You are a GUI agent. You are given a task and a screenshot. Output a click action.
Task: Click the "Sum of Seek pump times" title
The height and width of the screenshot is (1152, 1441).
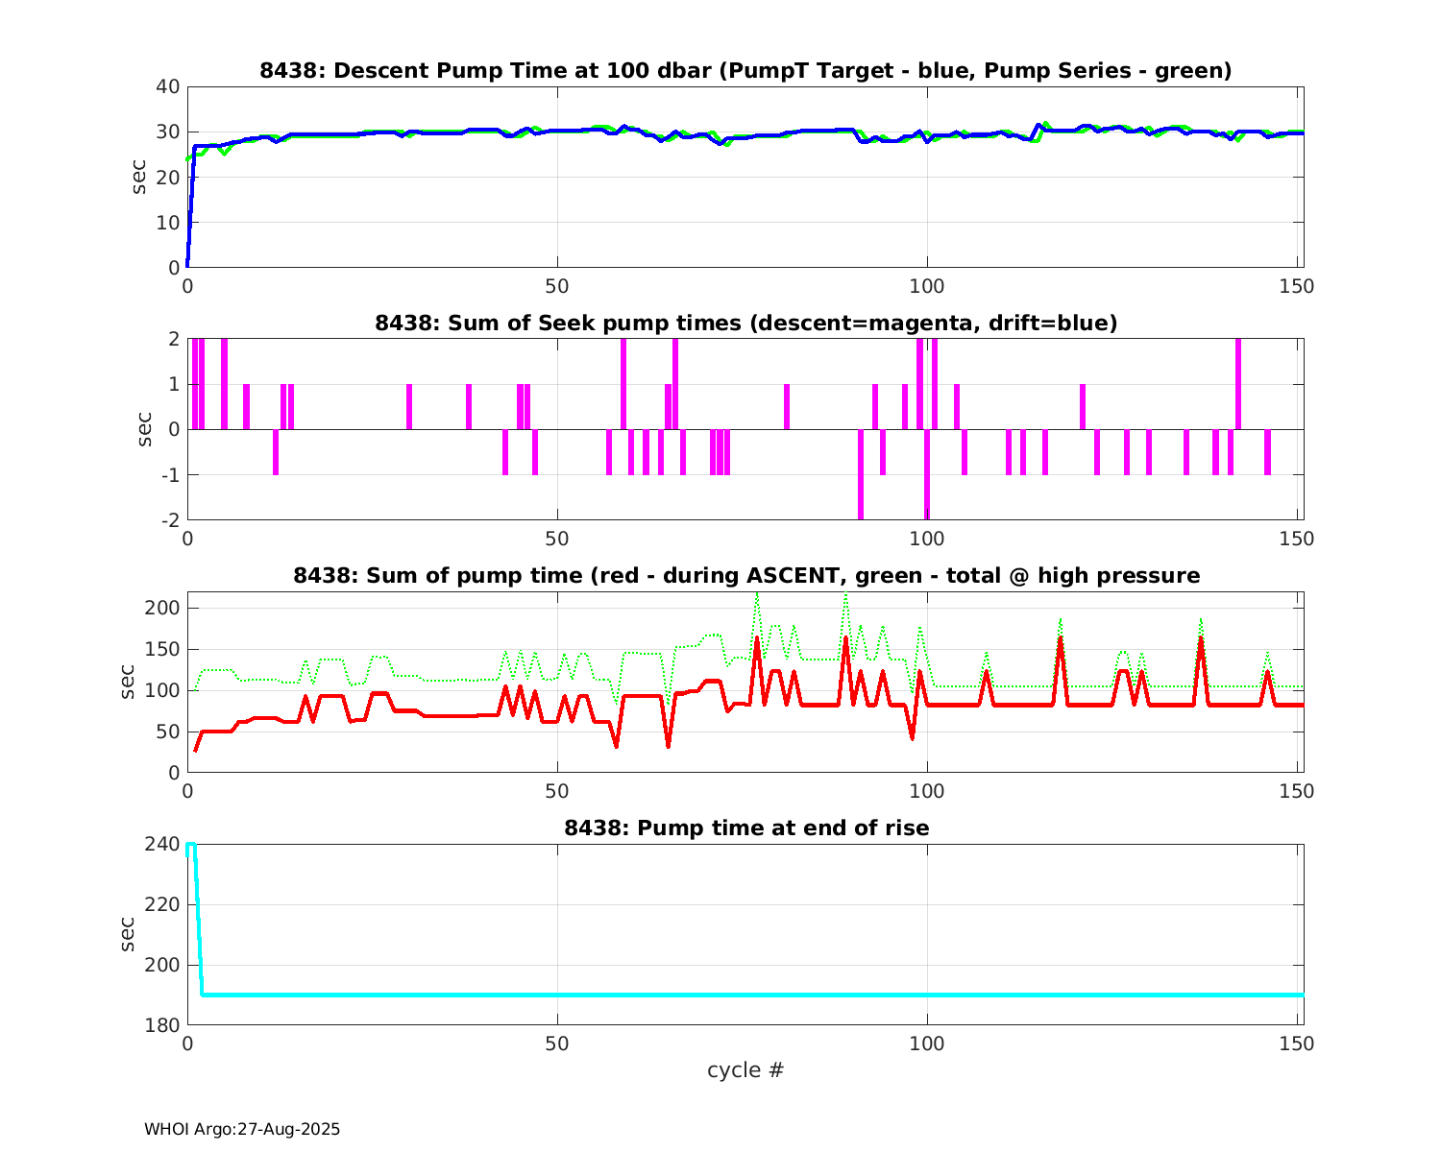point(745,323)
